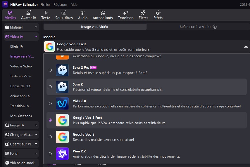Expand the Changer Visa... dropdown arrow
Viewport: 250px width, 167px height.
pyautogui.click(x=36, y=135)
